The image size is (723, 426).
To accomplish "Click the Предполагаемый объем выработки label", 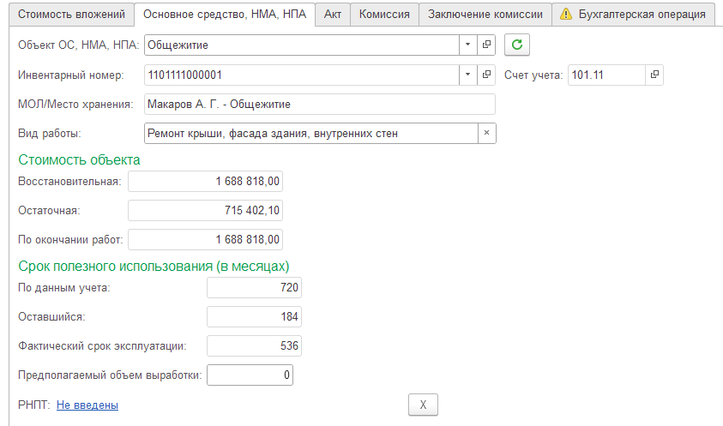I will pos(110,375).
